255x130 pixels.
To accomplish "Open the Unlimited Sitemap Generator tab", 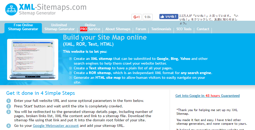I will [x=59, y=27].
